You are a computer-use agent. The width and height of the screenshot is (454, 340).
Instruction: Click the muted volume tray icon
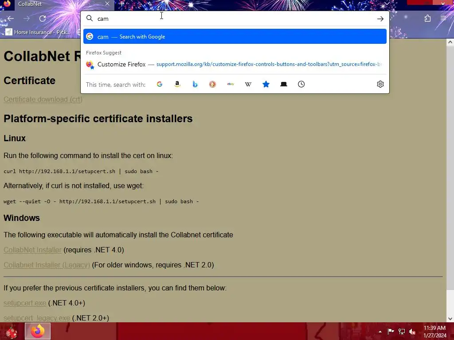[412, 332]
